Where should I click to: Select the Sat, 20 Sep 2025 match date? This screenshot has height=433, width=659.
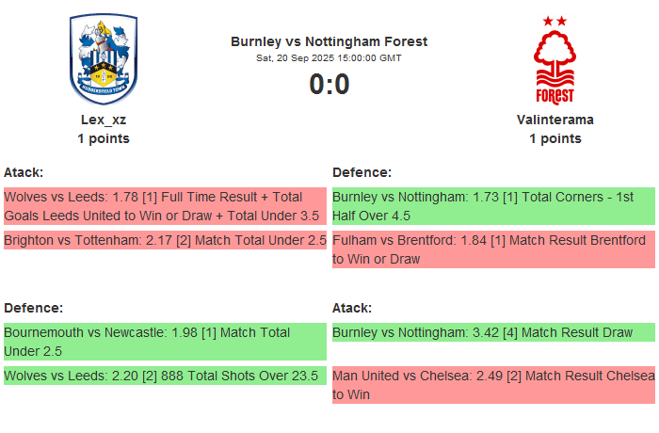329,58
